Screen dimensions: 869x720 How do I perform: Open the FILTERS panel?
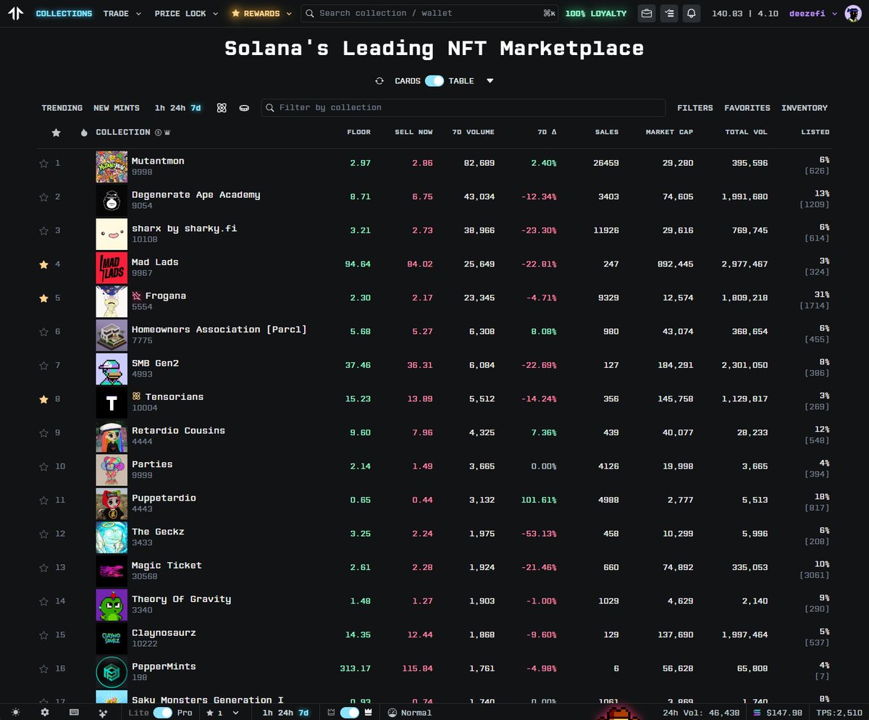[x=695, y=108]
